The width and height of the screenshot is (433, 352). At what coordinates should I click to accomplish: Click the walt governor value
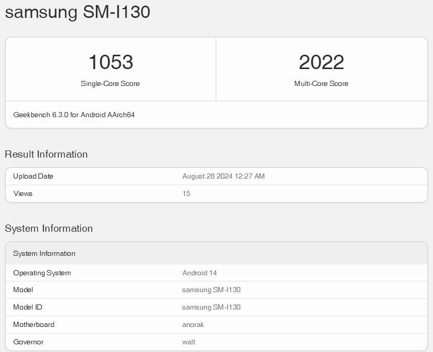[x=189, y=342]
